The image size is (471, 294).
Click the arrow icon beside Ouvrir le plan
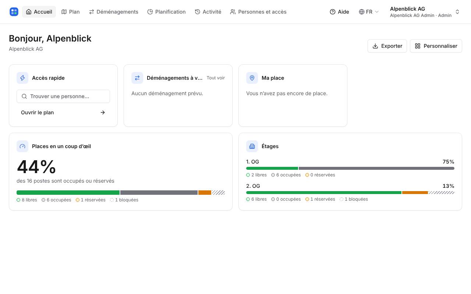(103, 112)
